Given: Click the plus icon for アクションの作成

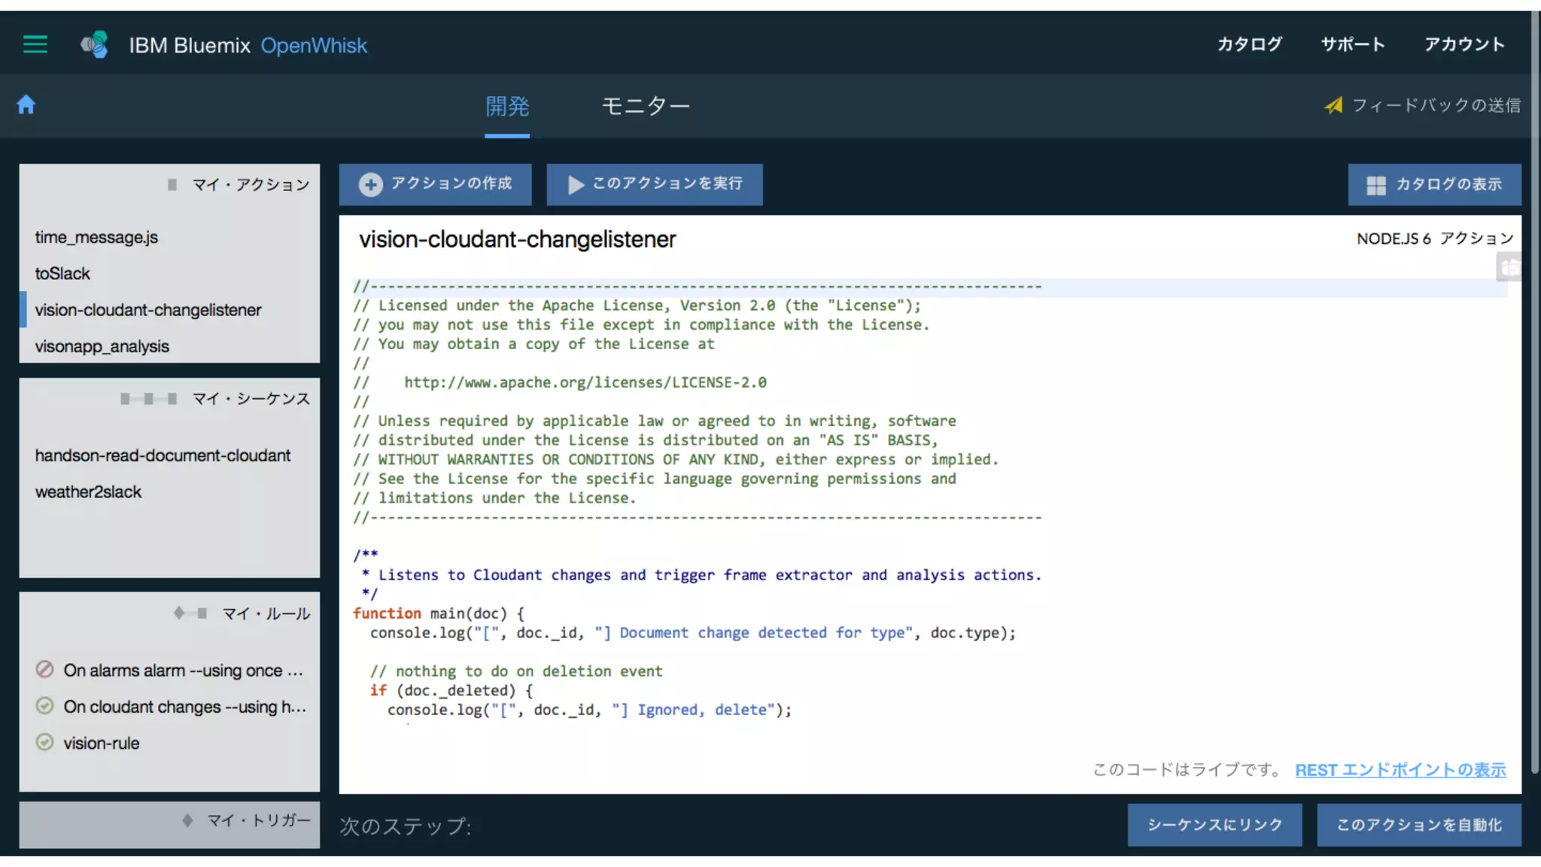Looking at the screenshot, I should pyautogui.click(x=370, y=184).
